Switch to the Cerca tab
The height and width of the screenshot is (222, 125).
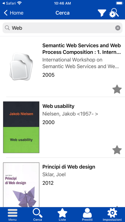click(38, 214)
